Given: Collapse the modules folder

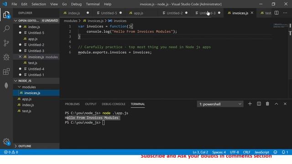Looking at the screenshot, I should click(36, 87).
